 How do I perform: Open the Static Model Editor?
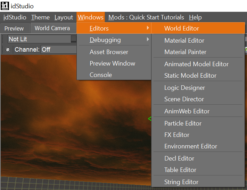tap(198, 76)
